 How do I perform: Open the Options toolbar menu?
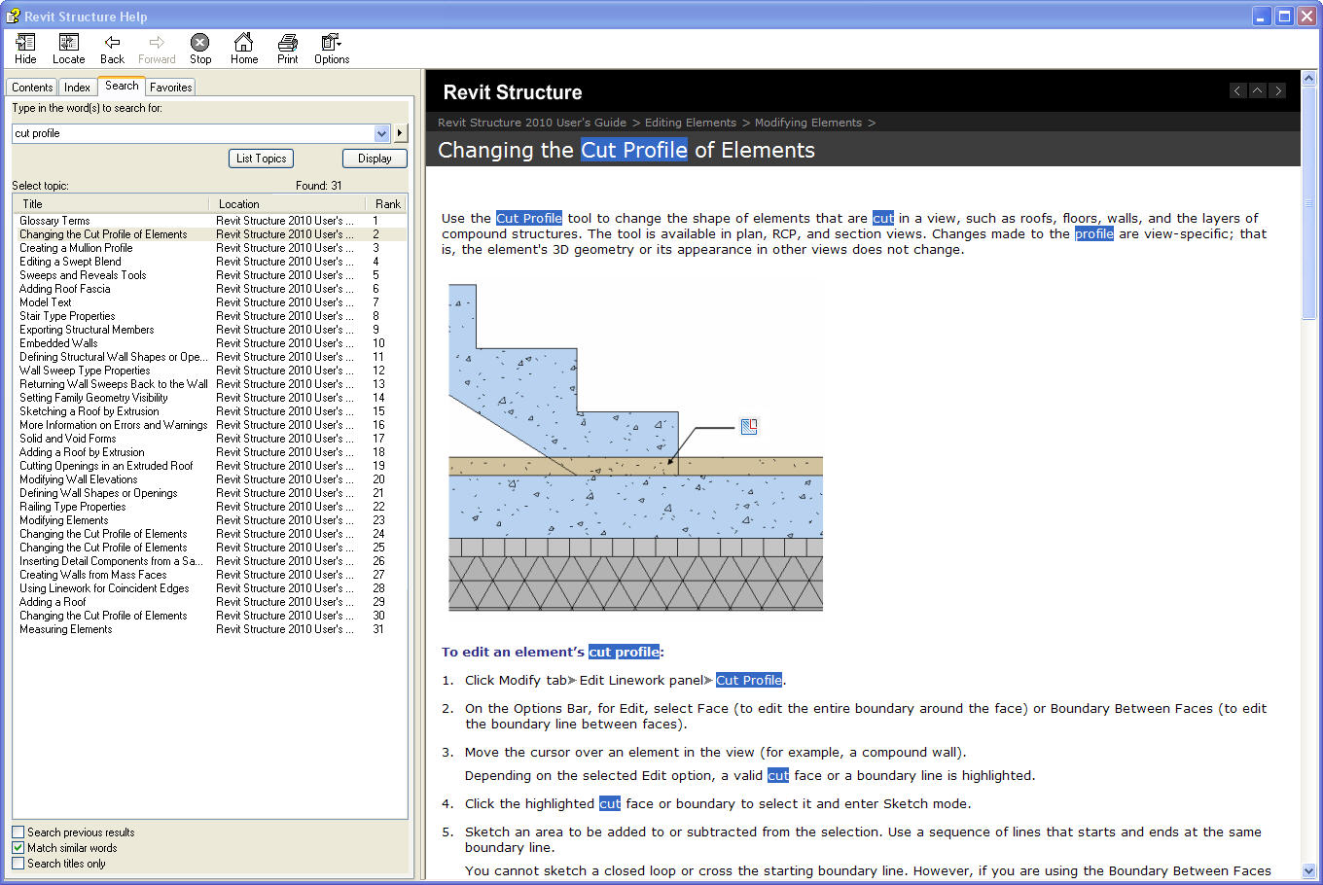332,49
